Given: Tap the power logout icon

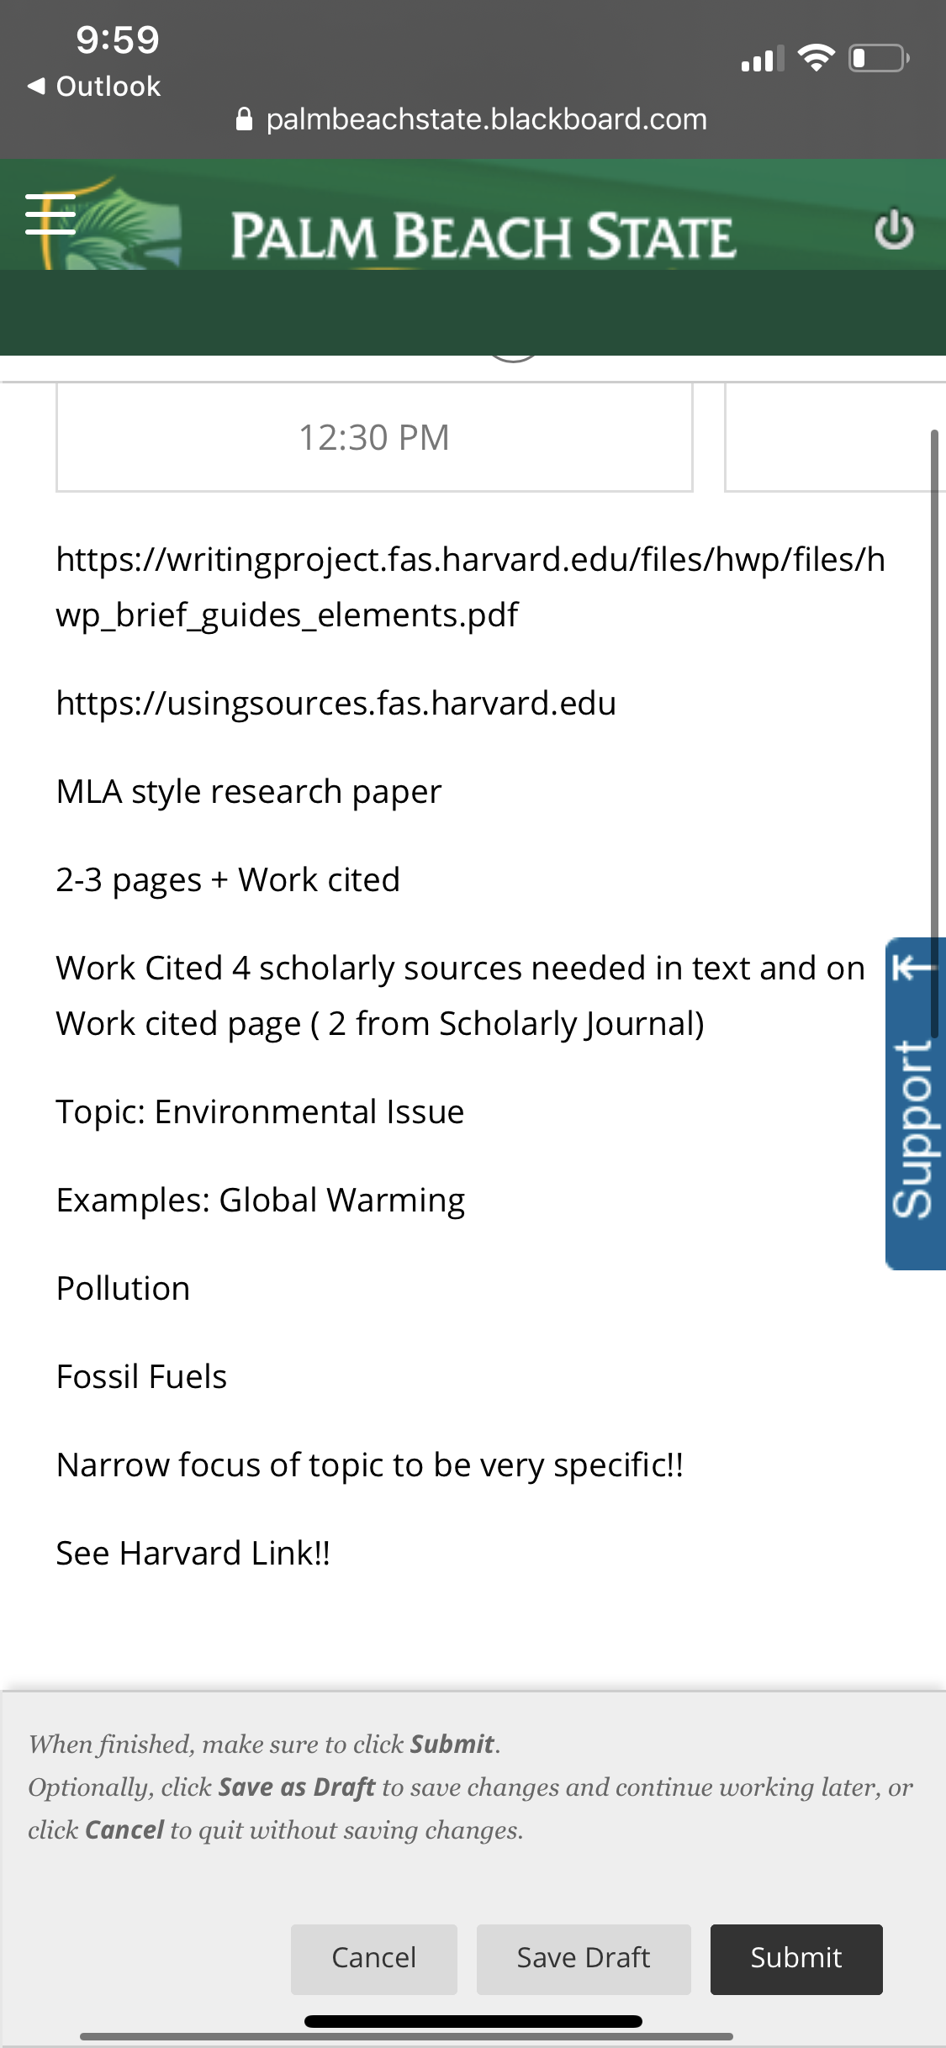Looking at the screenshot, I should tap(894, 230).
